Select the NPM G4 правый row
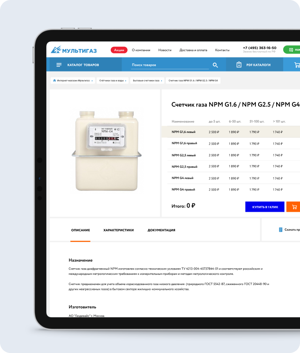 [x=234, y=190]
